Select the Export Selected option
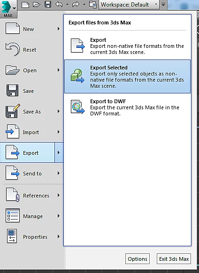199x273 pixels. (127, 76)
